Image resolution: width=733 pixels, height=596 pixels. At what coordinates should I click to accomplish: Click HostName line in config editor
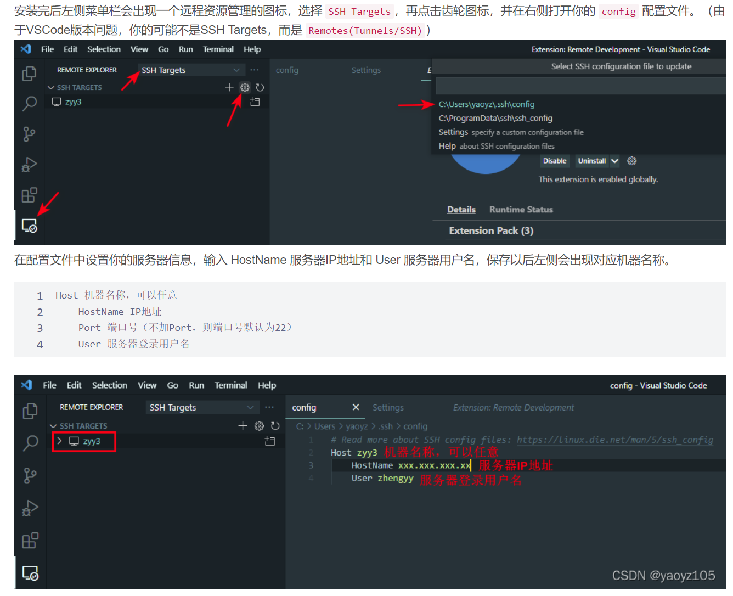click(x=411, y=465)
